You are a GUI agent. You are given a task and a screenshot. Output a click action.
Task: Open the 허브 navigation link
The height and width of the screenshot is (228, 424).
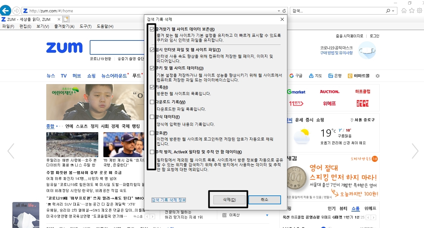77,76
